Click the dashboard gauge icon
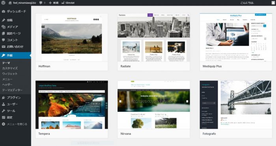The height and width of the screenshot is (146, 276). tap(3, 11)
